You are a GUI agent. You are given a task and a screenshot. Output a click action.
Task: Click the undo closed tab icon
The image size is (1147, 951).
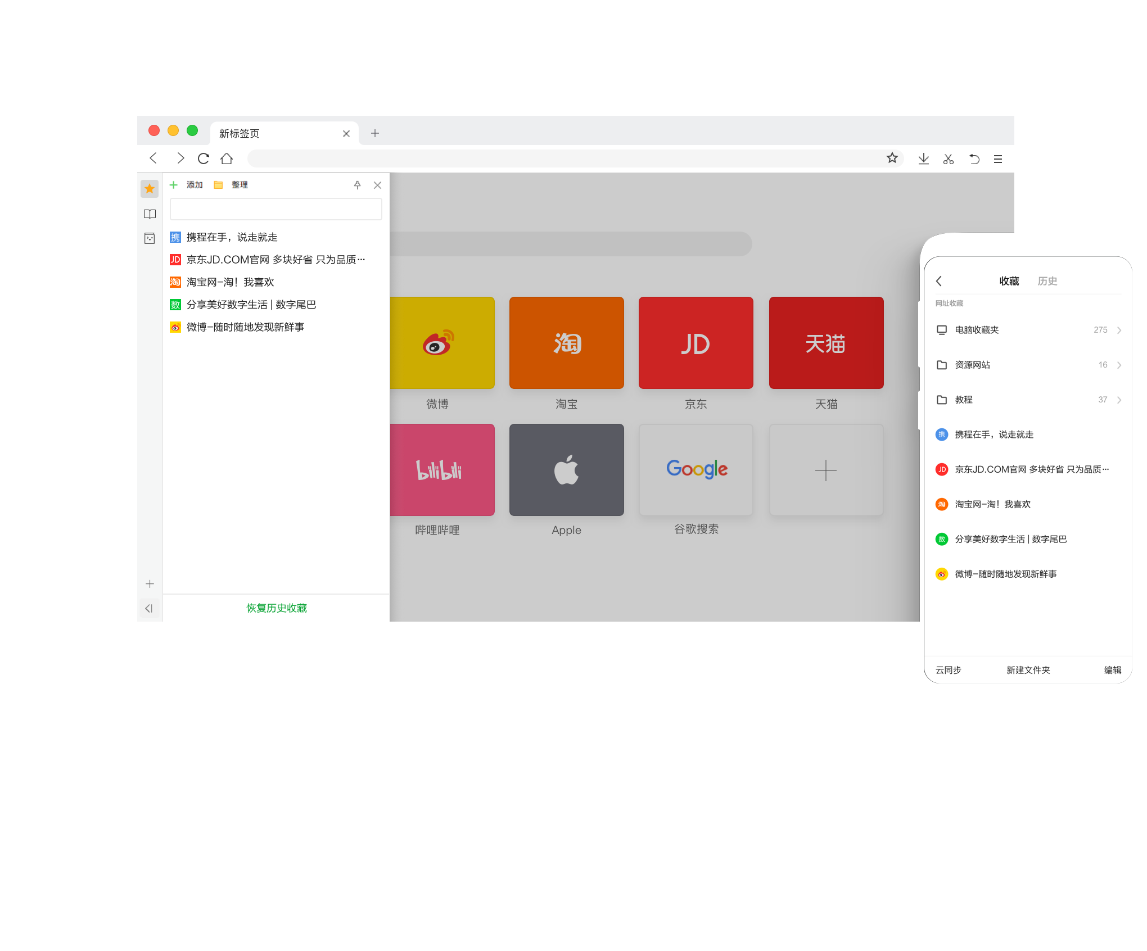[974, 159]
